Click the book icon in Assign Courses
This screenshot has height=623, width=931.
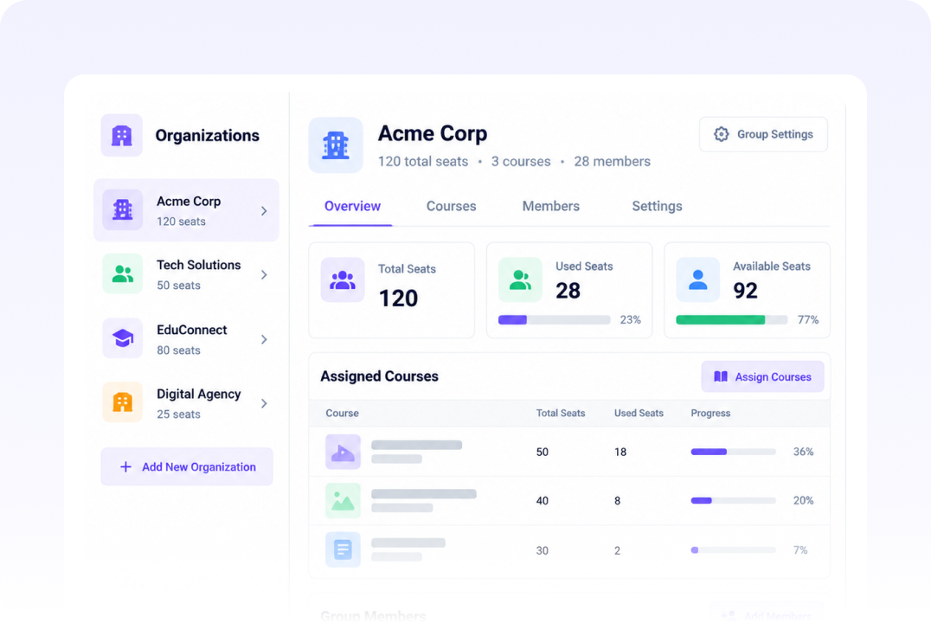point(721,376)
